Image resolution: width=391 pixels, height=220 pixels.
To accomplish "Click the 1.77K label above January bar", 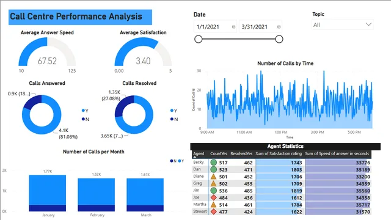I will pos(48,171).
